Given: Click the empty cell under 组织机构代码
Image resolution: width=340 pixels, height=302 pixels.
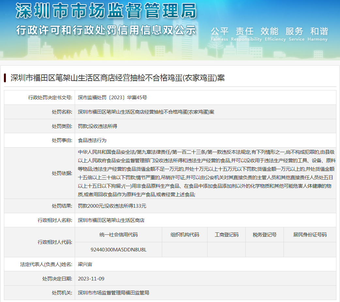Looking at the screenshot, I should 185,250.
